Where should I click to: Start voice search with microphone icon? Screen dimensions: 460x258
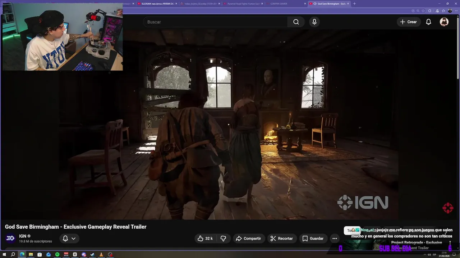(x=314, y=22)
